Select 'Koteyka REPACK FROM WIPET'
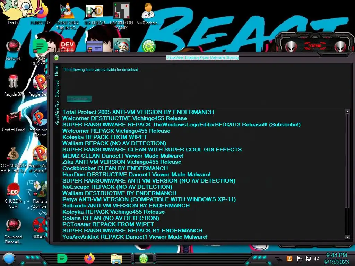This screenshot has width=355, height=266. pos(105,137)
